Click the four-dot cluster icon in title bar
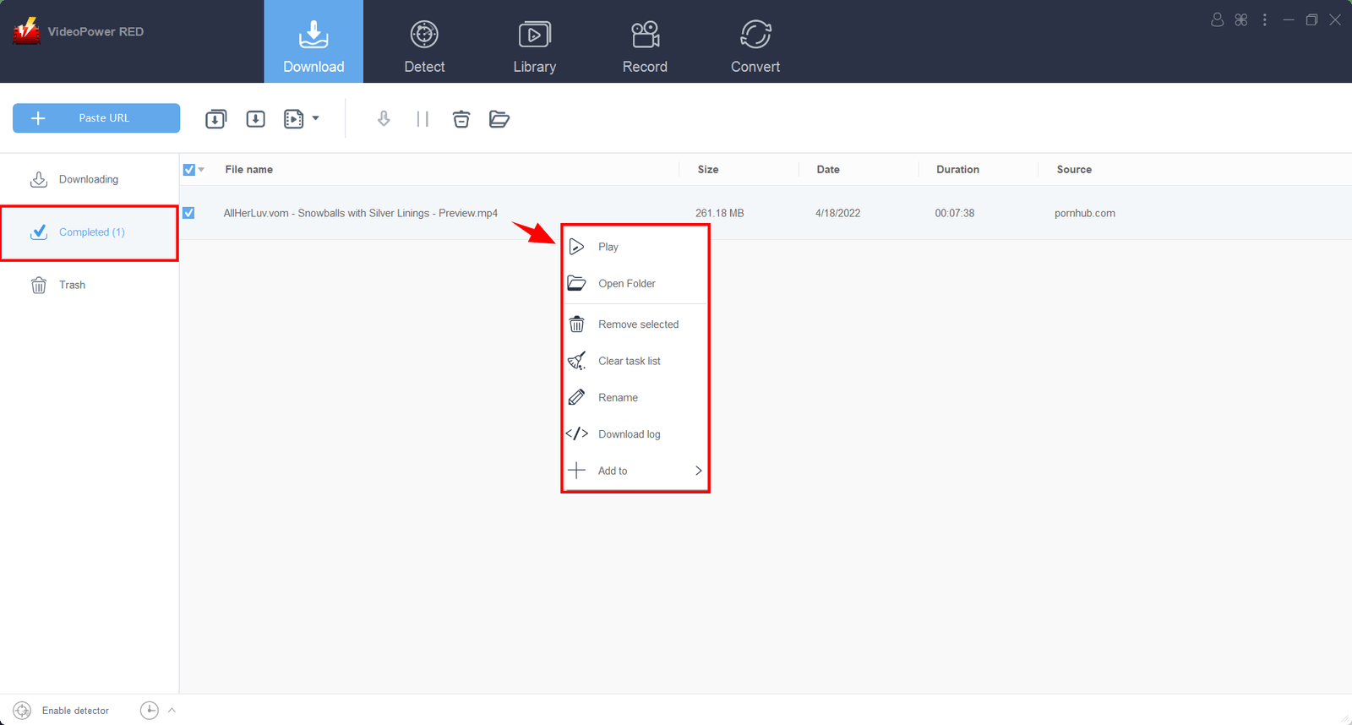1352x725 pixels. pos(1241,19)
